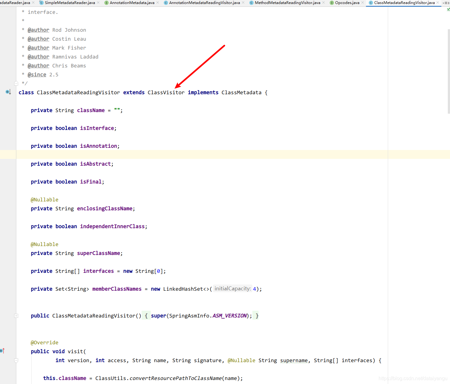Screen dimensions: 450x384
Task: Click the @Nullable annotation above superClassName
Action: tap(45, 244)
